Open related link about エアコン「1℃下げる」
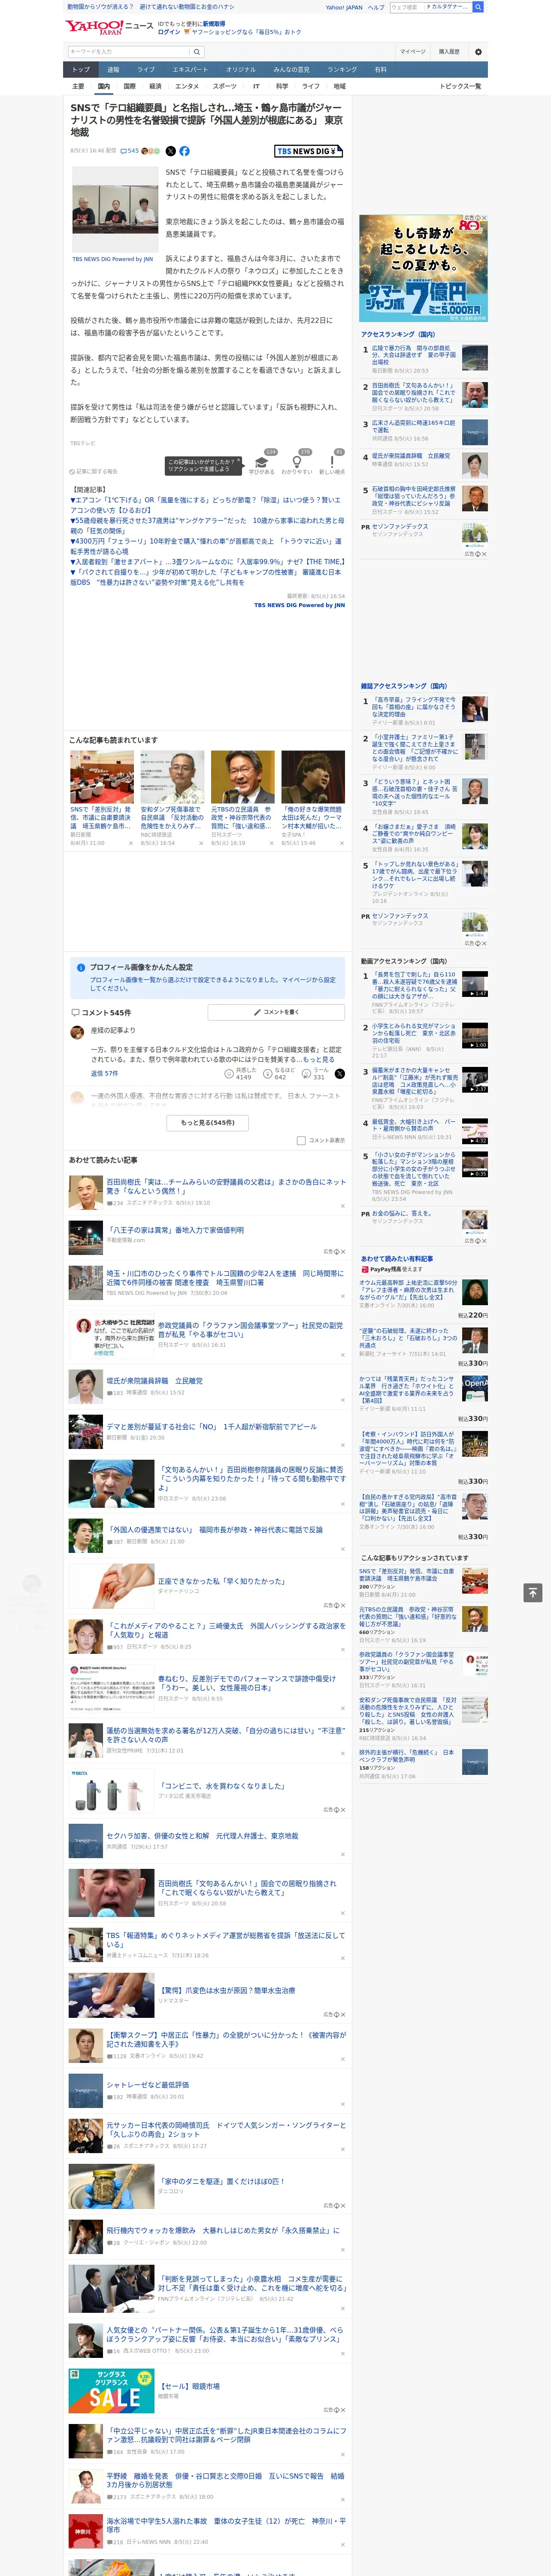Screen dimensions: 551x2576 [205, 504]
